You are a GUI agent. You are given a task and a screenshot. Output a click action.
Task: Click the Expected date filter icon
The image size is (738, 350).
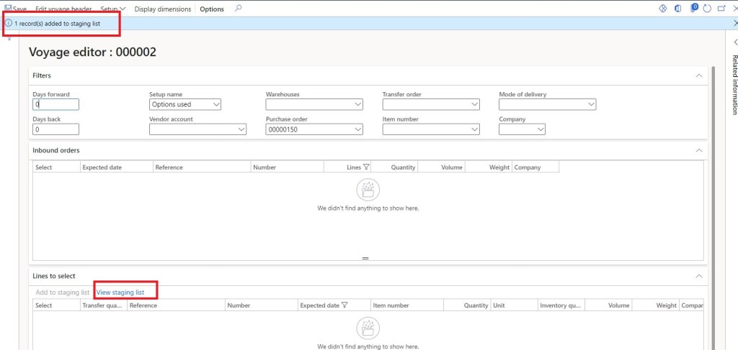pyautogui.click(x=344, y=305)
